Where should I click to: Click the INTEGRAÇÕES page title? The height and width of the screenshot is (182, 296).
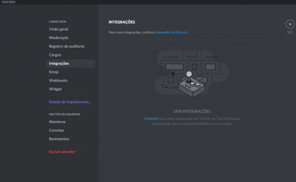(x=122, y=22)
